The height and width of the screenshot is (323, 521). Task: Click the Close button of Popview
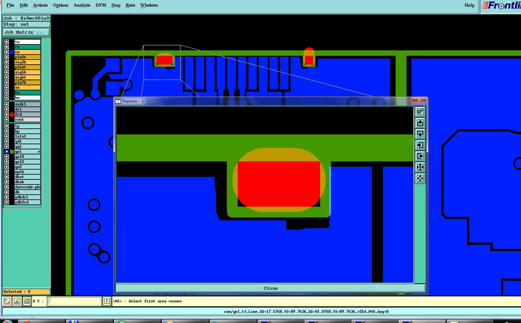271,288
